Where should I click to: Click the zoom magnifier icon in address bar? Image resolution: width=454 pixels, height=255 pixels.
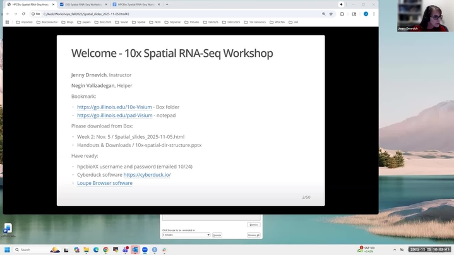coord(324,14)
